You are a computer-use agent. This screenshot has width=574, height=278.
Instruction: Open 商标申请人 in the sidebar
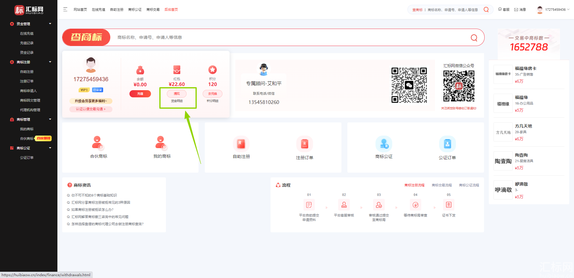[28, 91]
